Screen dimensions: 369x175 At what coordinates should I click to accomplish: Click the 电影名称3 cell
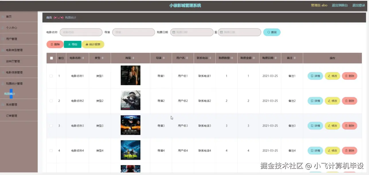click(77, 126)
